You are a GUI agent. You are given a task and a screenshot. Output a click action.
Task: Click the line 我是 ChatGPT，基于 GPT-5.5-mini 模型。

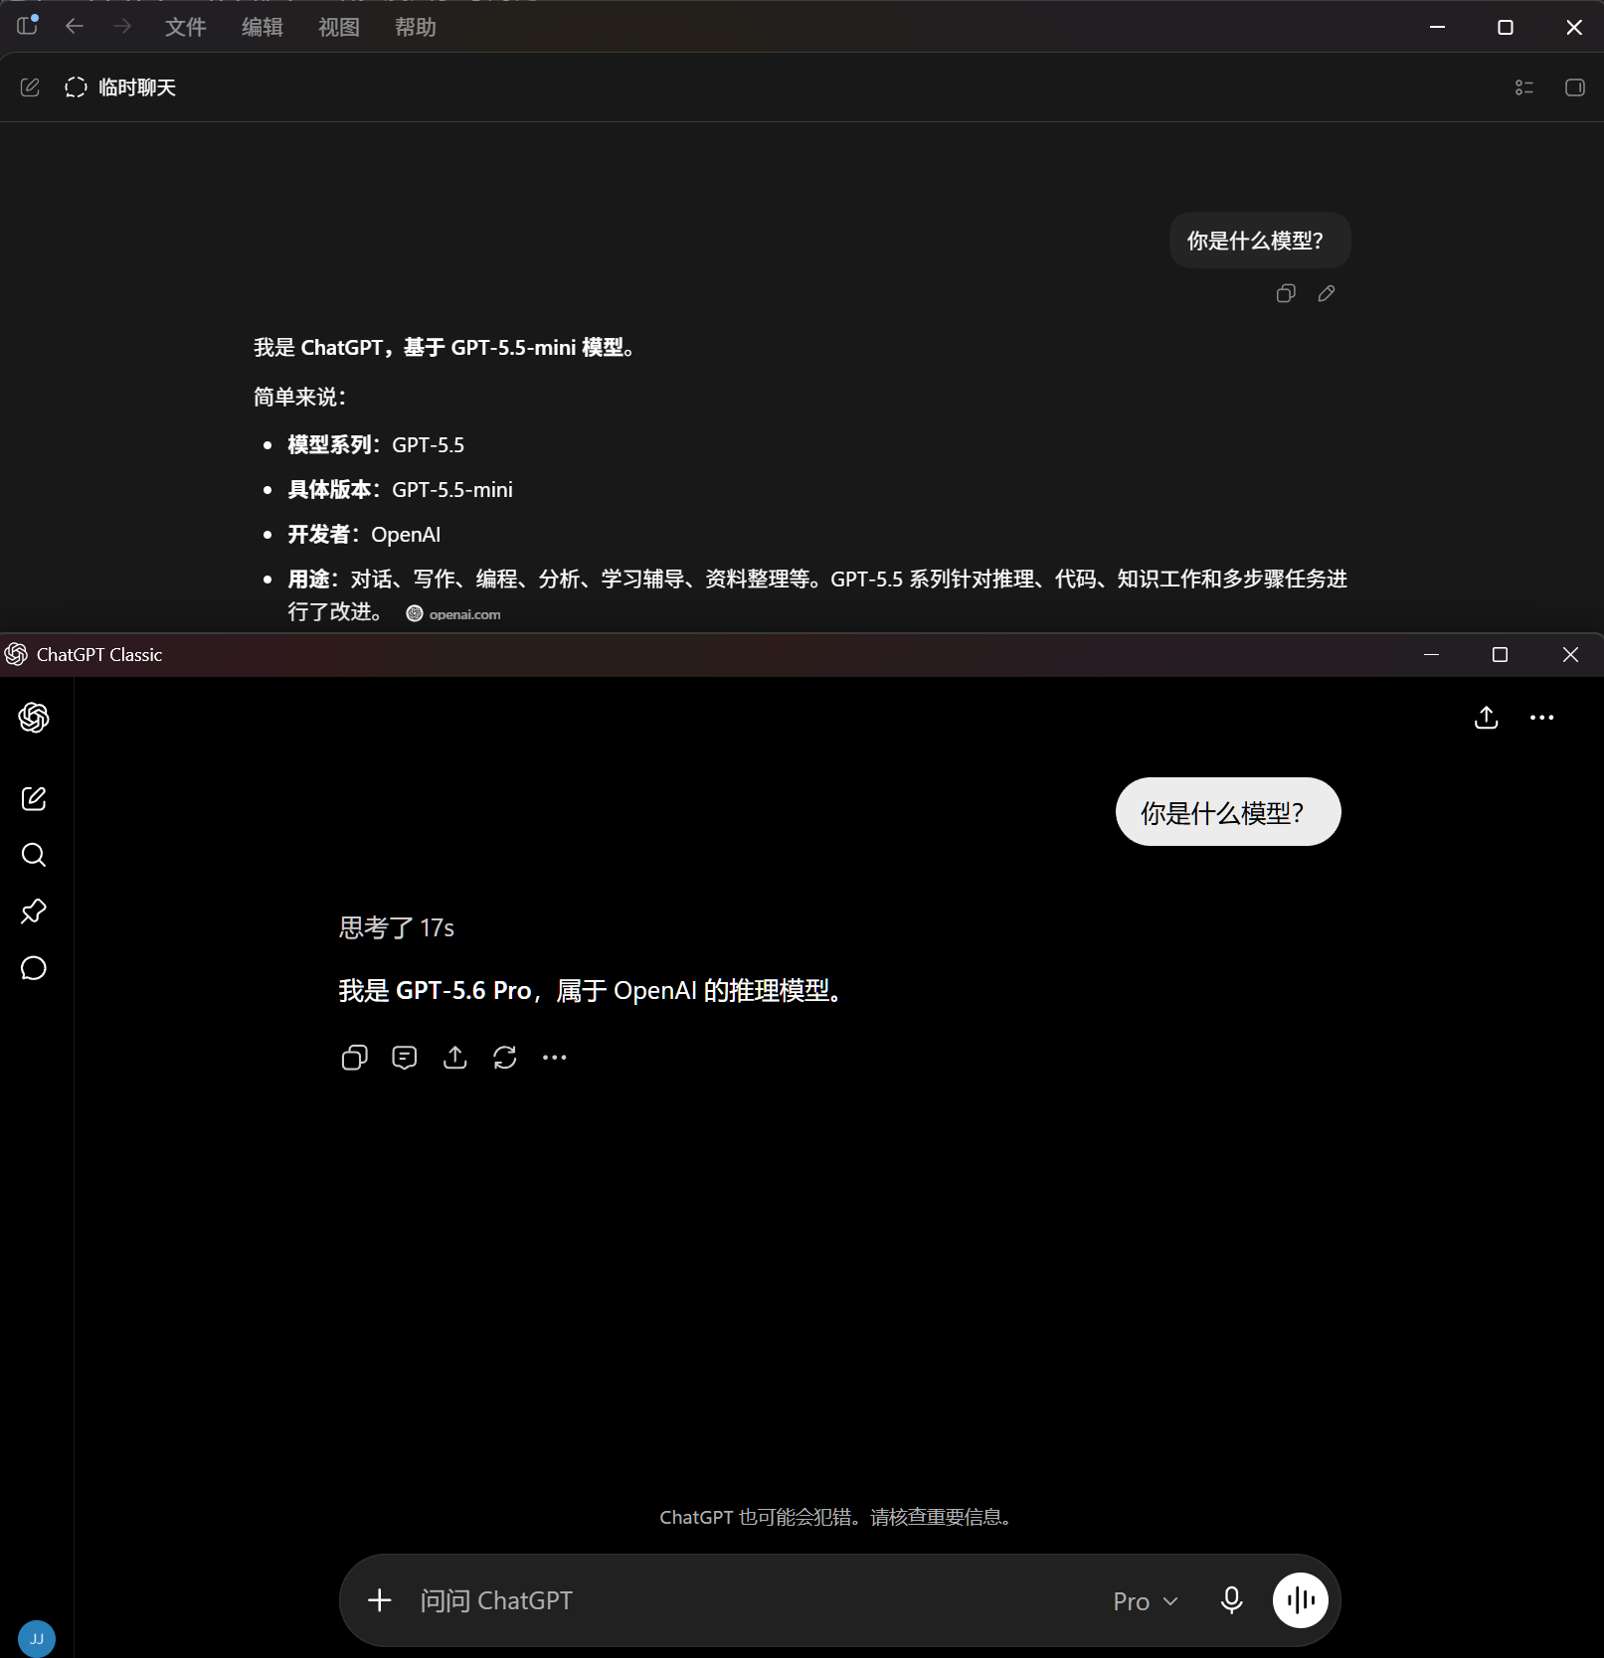(x=446, y=348)
